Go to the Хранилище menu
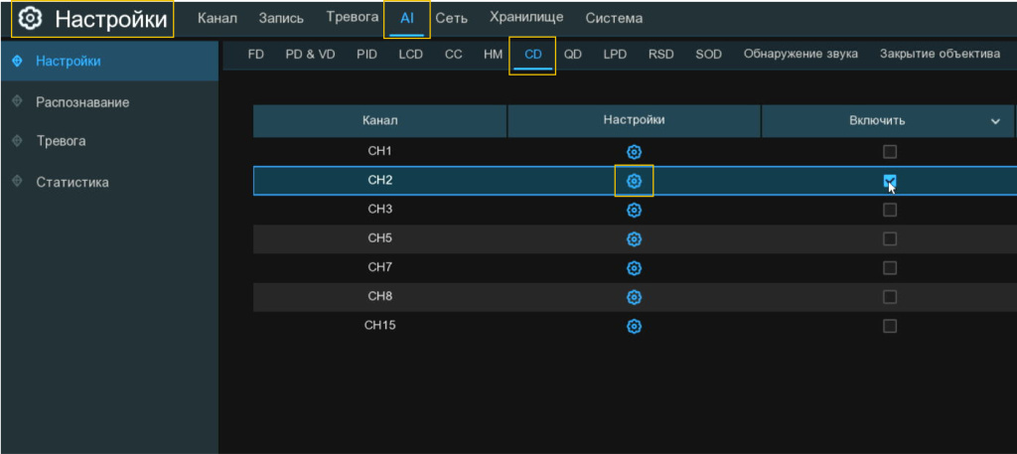 [526, 18]
